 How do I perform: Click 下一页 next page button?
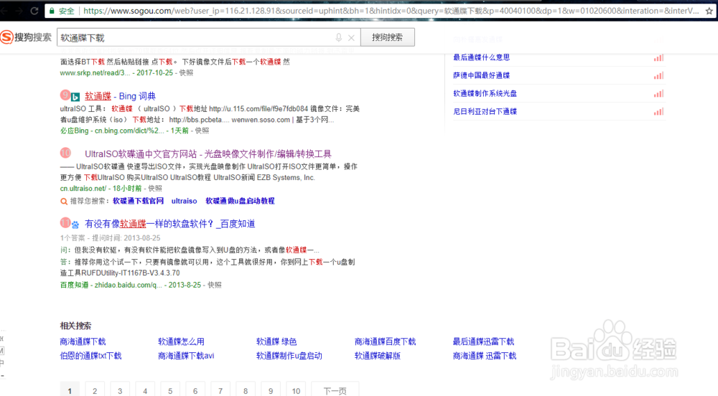click(x=335, y=390)
